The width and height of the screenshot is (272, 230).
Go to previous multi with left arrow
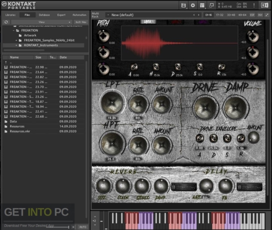(x=194, y=15)
